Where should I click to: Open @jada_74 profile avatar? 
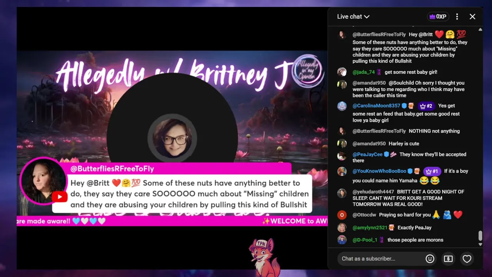coord(342,72)
